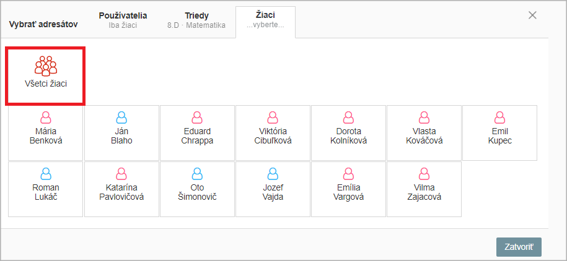The width and height of the screenshot is (567, 261).
Task: Open the Triedy 8.D Matematika tab
Action: (196, 20)
